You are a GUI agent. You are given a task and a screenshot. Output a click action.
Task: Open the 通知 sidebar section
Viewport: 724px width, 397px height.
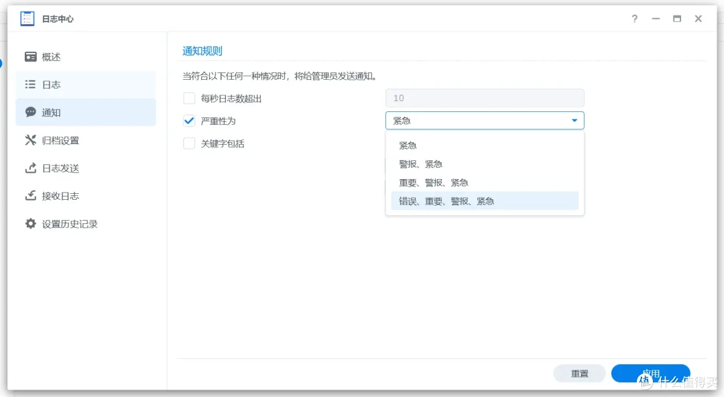pyautogui.click(x=86, y=112)
